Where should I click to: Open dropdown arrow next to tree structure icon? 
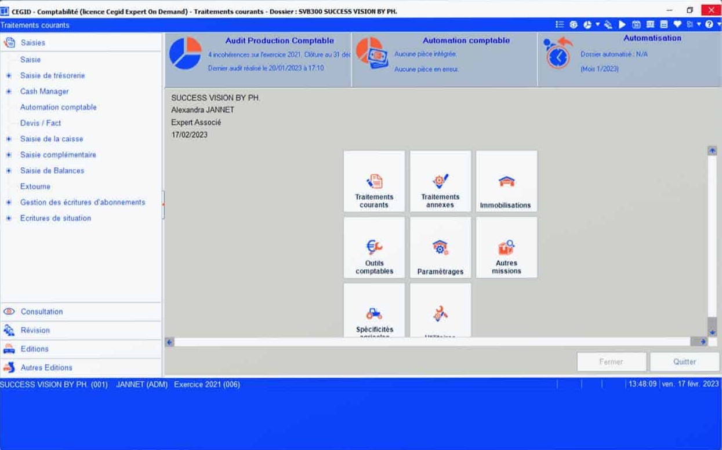click(699, 24)
